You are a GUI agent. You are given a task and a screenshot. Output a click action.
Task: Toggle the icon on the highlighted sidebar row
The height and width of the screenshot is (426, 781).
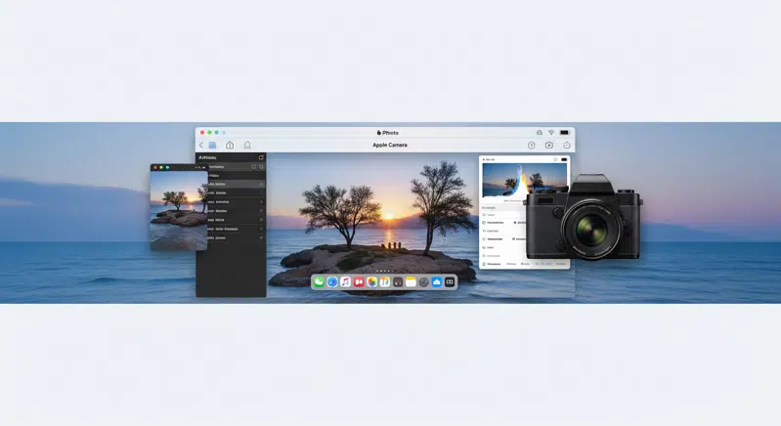261,184
